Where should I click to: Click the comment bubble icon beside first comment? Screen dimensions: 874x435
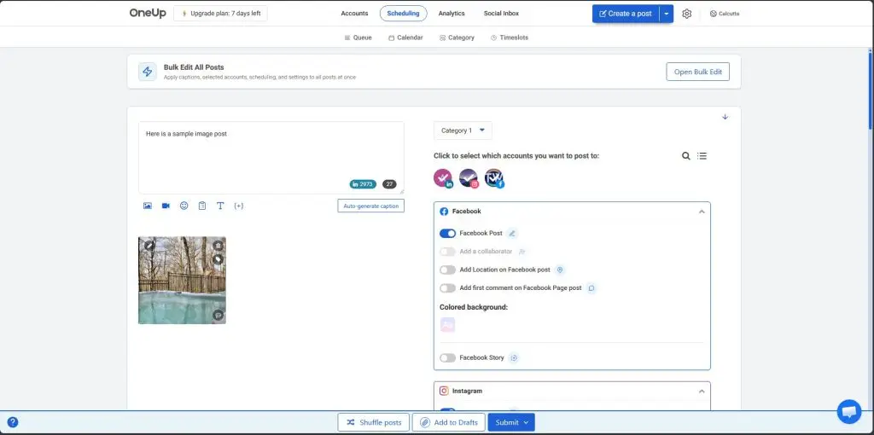[591, 288]
